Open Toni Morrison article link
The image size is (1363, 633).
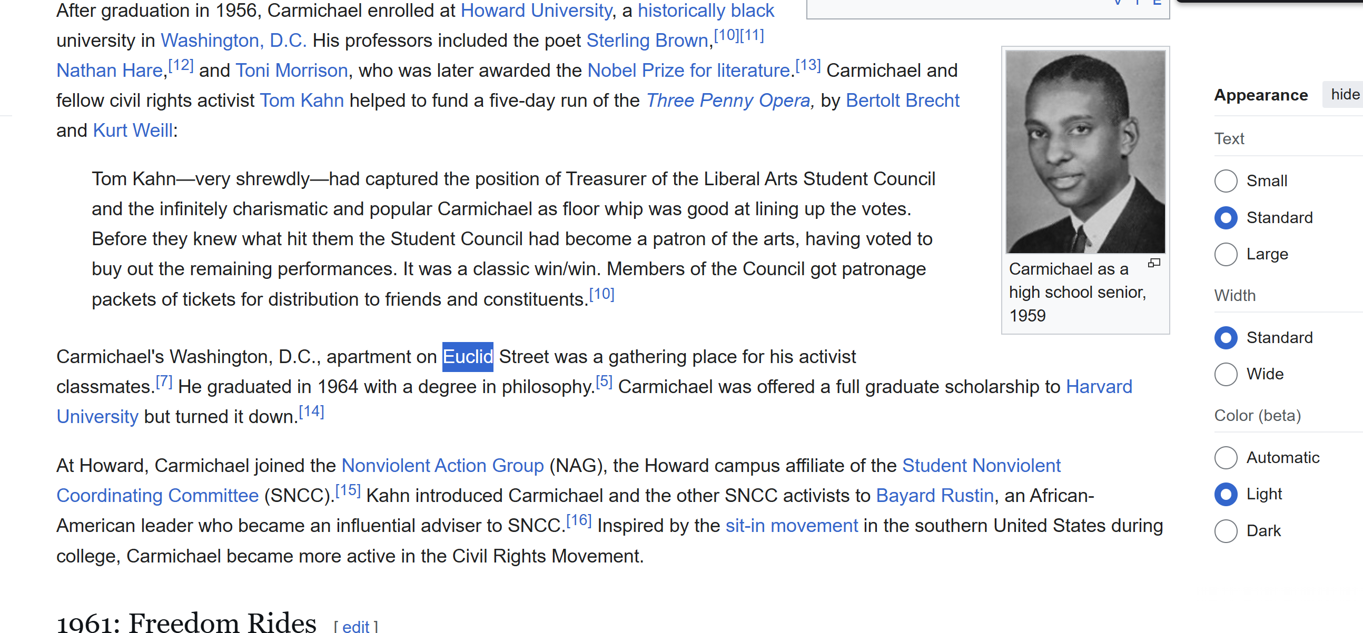pyautogui.click(x=292, y=71)
